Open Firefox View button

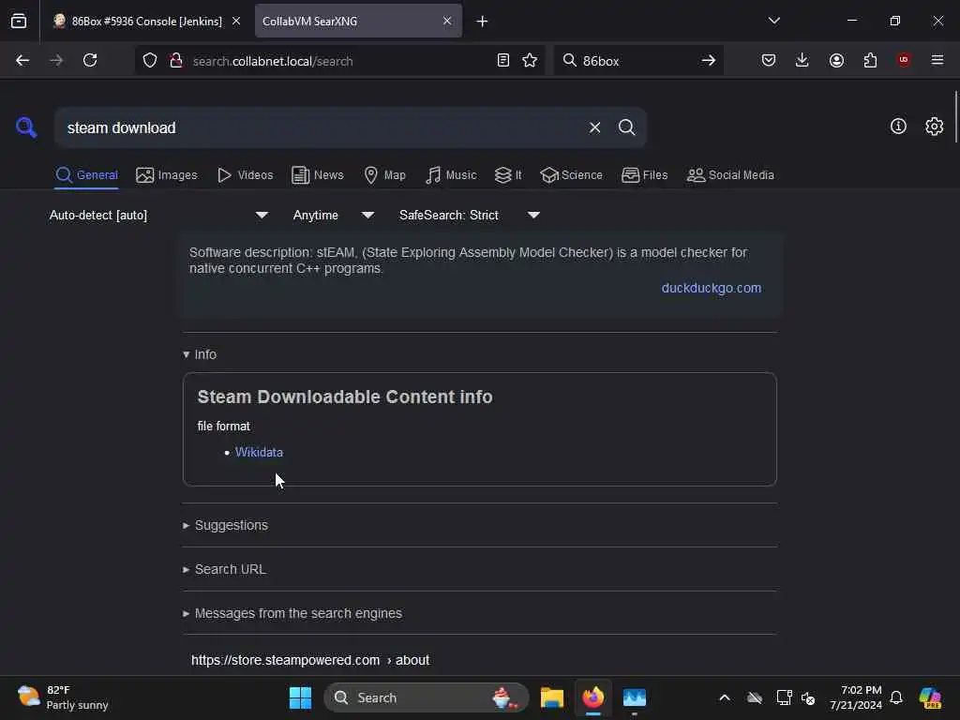click(19, 21)
